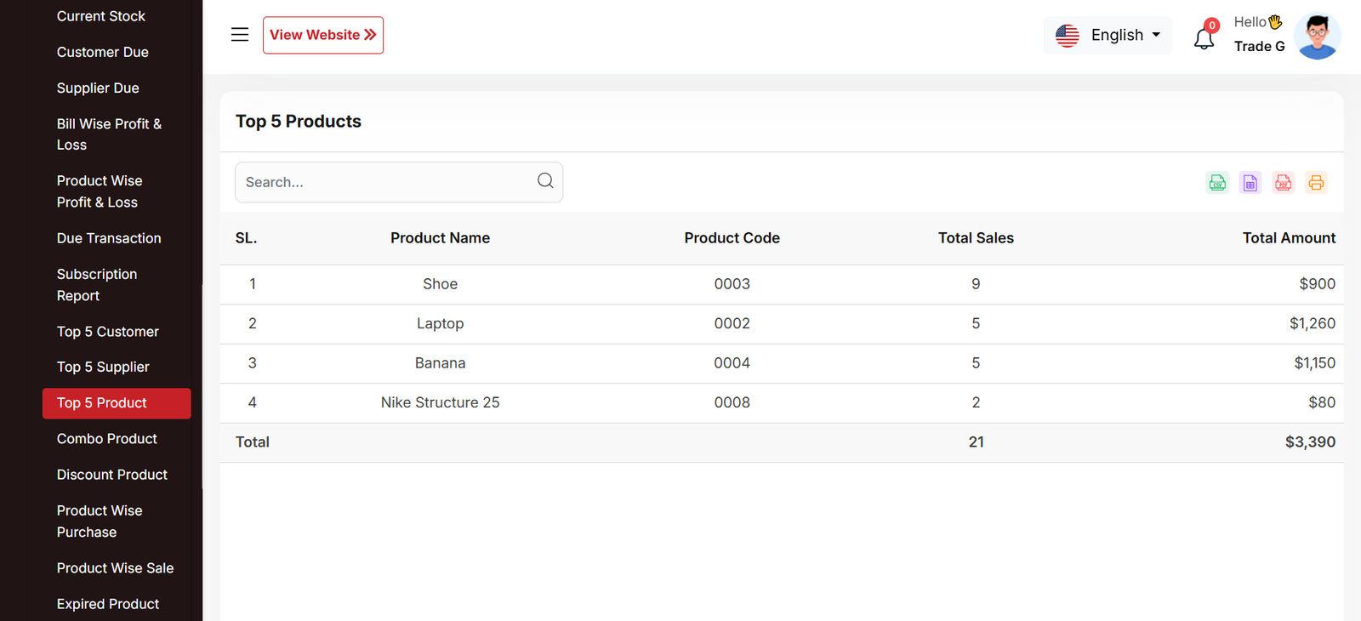Open the user profile avatar

(1317, 37)
